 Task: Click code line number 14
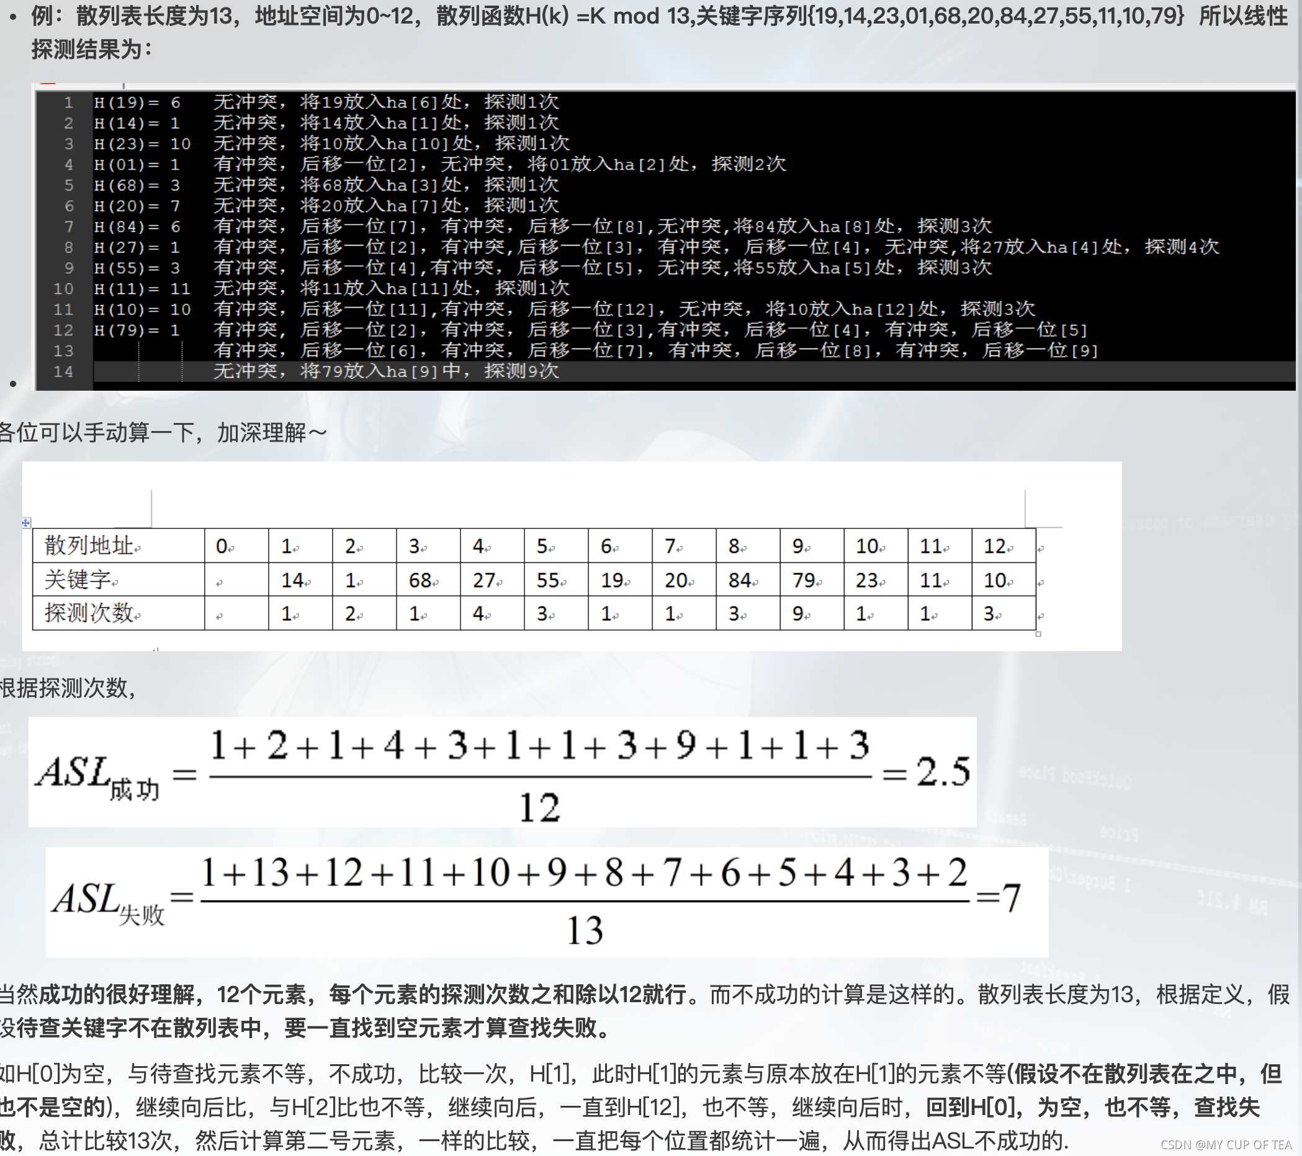pyautogui.click(x=63, y=371)
